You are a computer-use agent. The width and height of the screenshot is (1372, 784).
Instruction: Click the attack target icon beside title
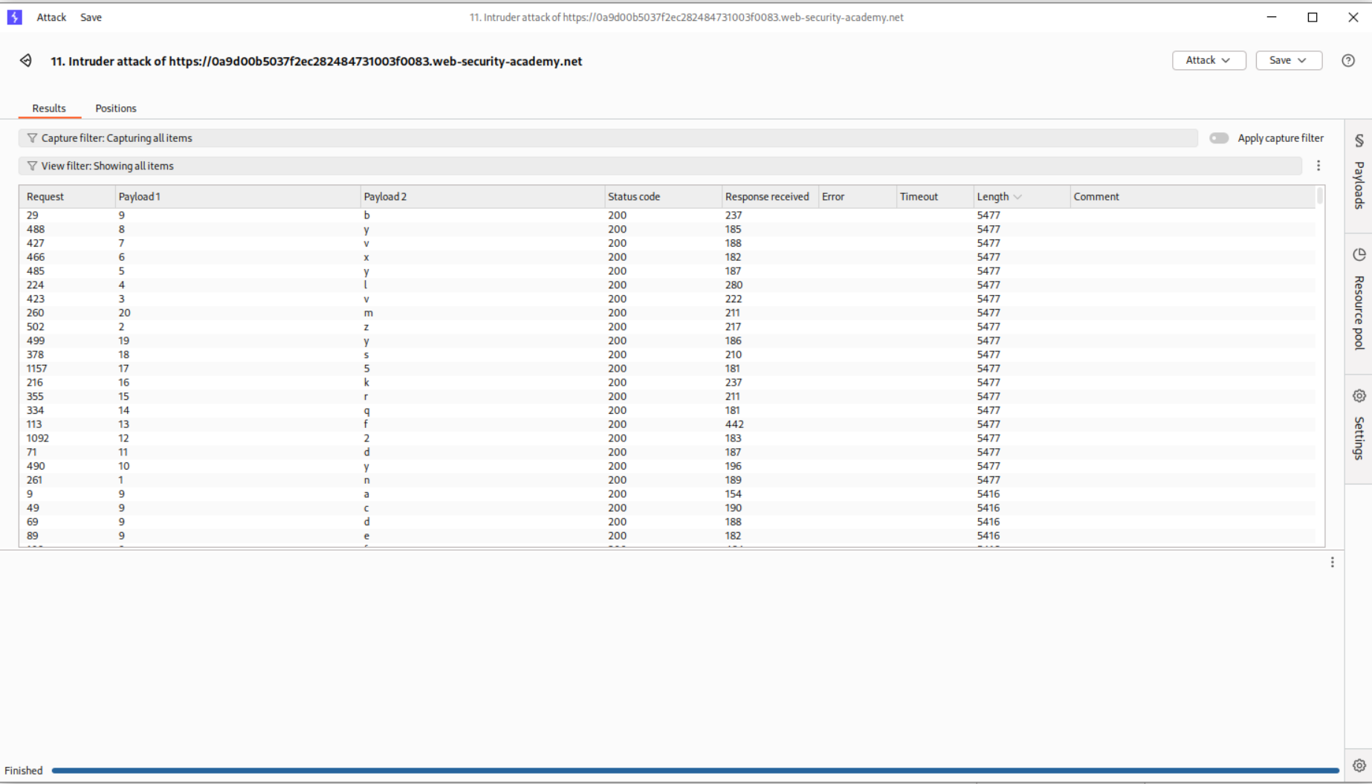[x=26, y=61]
